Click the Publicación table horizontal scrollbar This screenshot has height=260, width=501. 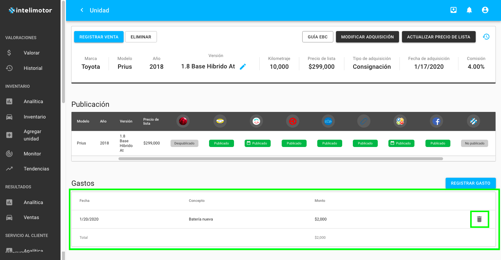[281, 159]
